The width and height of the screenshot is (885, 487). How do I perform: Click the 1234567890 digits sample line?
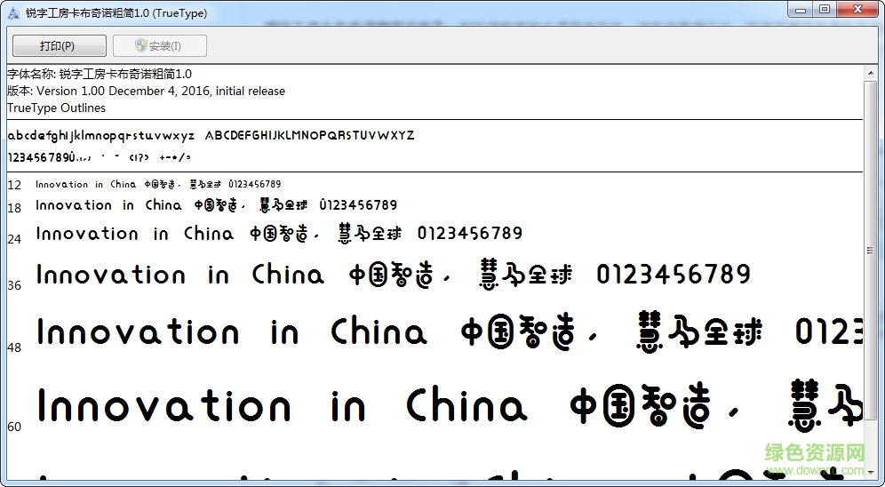pyautogui.click(x=99, y=157)
